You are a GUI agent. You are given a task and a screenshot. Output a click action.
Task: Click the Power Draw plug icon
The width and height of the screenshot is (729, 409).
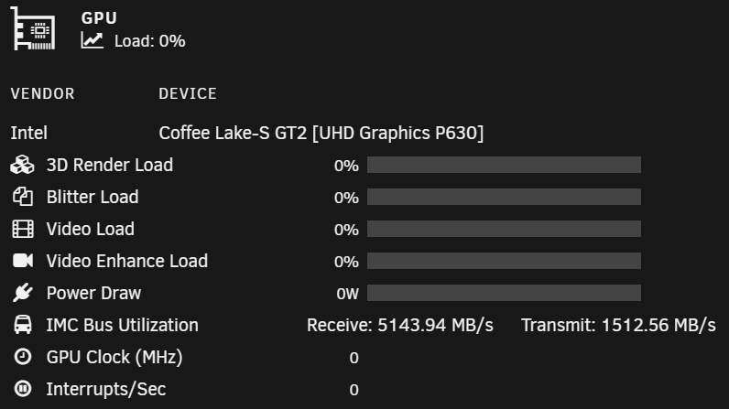click(22, 293)
